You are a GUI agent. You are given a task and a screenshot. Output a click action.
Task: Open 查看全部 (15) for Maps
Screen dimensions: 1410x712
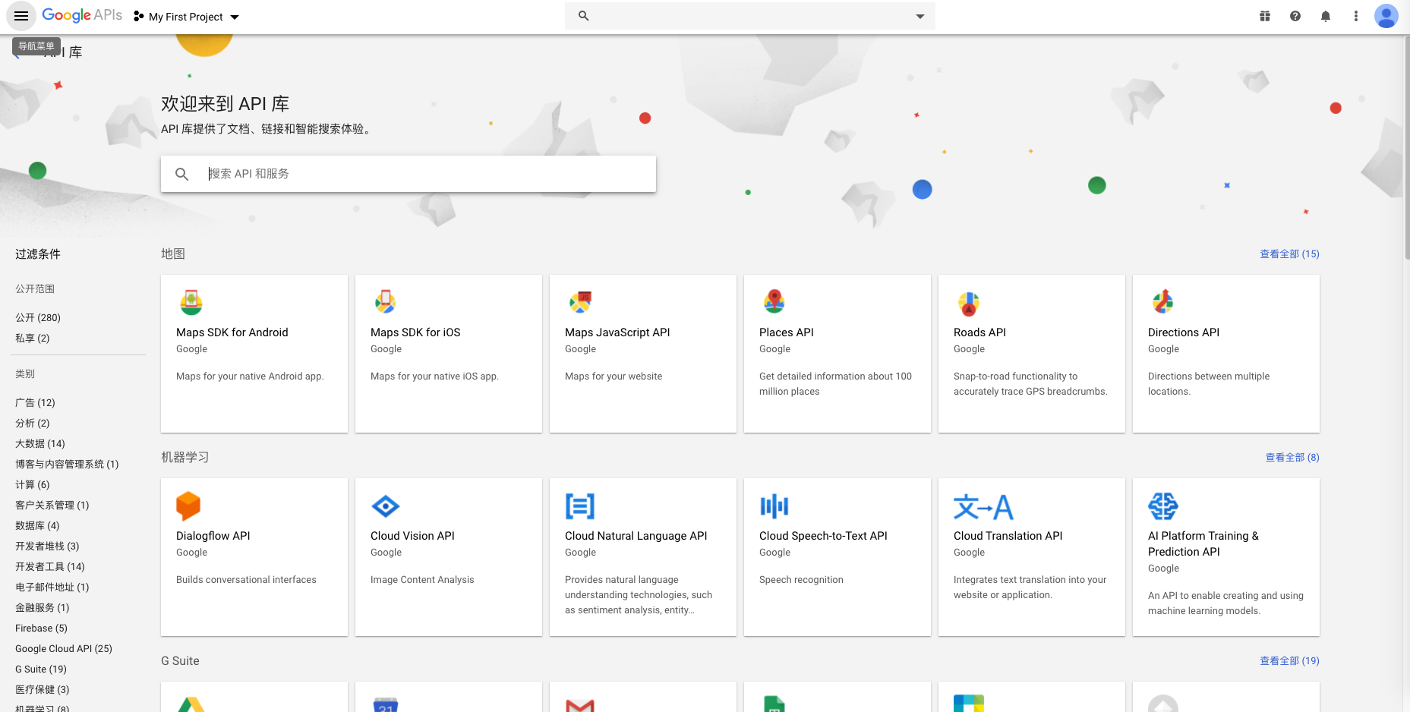pos(1289,254)
